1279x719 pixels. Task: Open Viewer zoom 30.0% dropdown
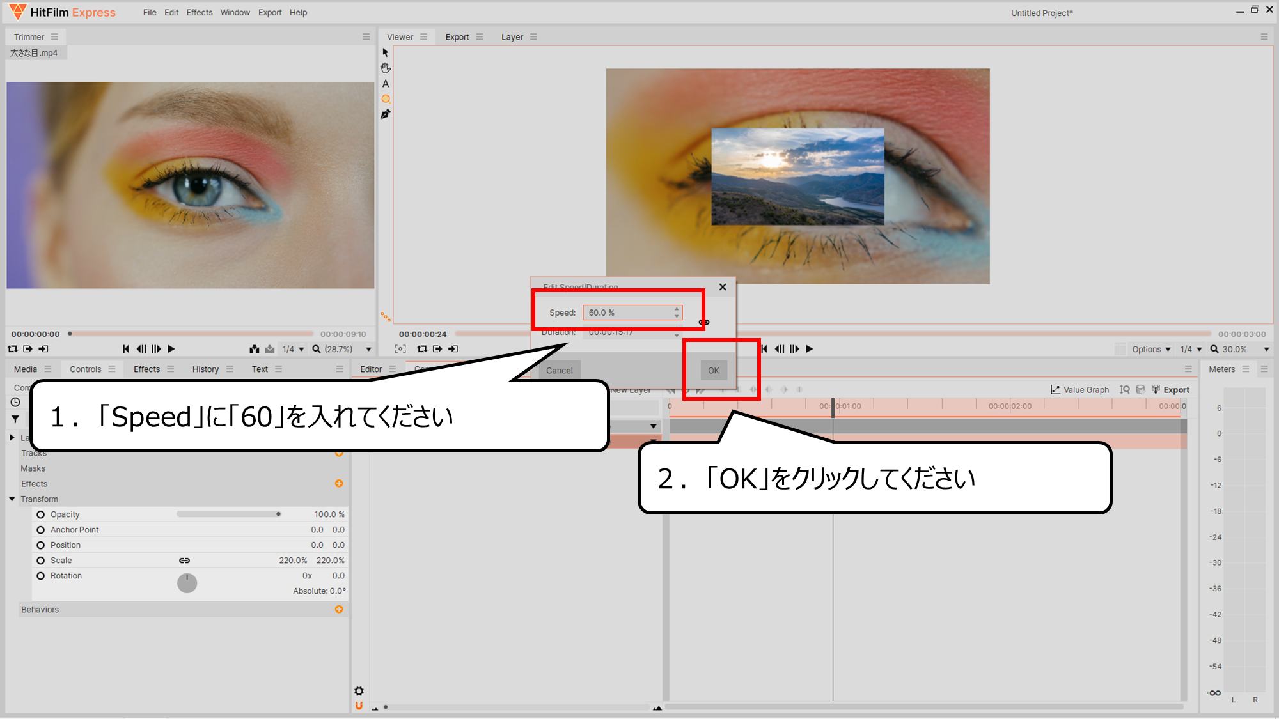[1239, 349]
